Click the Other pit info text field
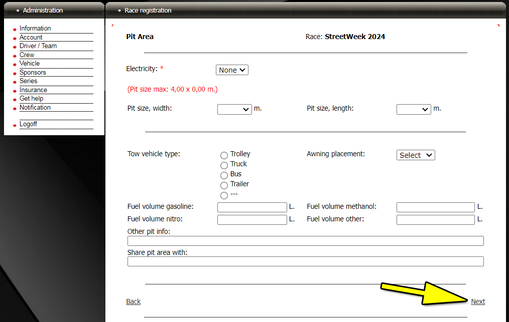The width and height of the screenshot is (509, 322). [306, 241]
